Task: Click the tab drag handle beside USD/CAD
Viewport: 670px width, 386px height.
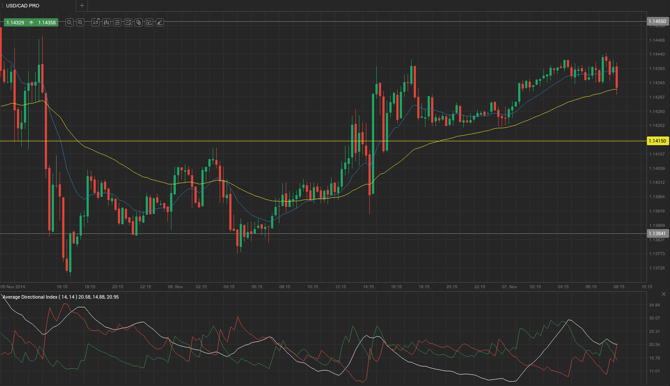Action: 2,6
